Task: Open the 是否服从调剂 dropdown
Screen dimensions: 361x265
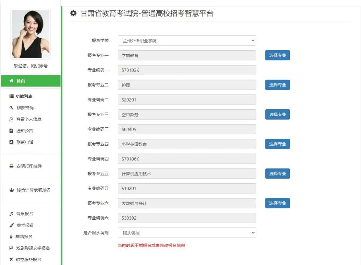Action: [186, 233]
